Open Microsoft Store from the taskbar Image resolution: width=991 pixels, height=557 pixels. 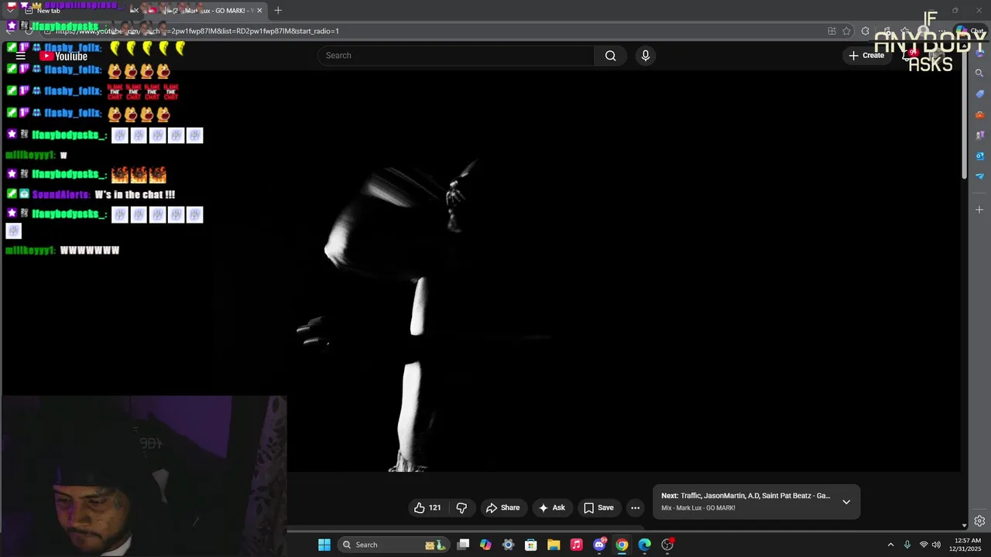pyautogui.click(x=531, y=545)
